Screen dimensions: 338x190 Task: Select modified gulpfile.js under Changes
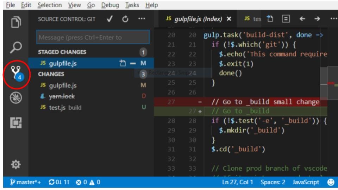91,85
